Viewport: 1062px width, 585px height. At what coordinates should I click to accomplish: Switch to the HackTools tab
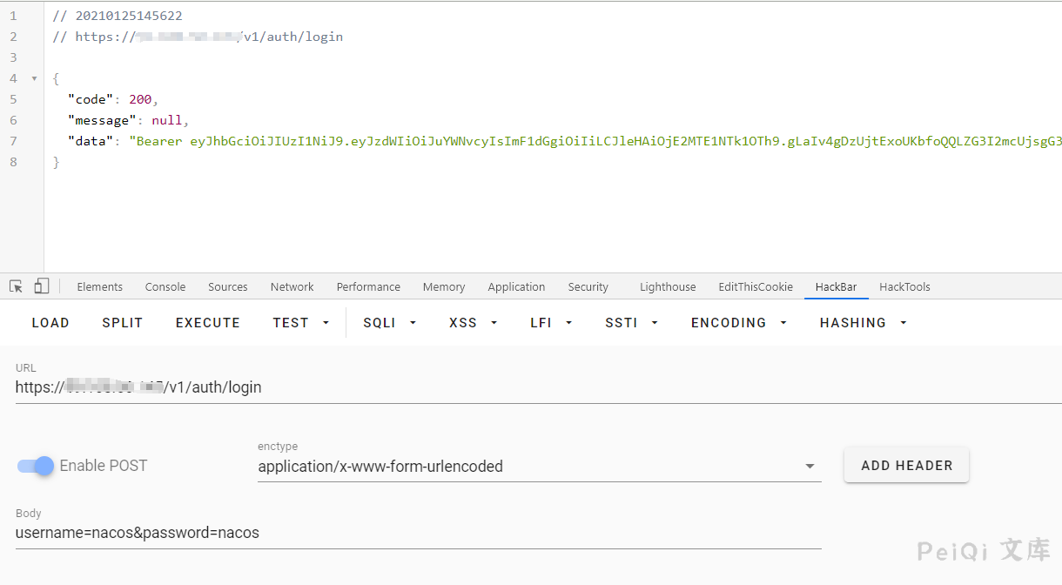pyautogui.click(x=904, y=287)
